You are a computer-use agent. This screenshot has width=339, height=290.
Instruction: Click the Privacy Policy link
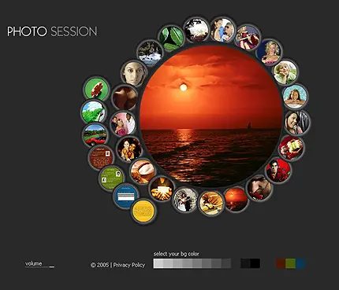(129, 265)
